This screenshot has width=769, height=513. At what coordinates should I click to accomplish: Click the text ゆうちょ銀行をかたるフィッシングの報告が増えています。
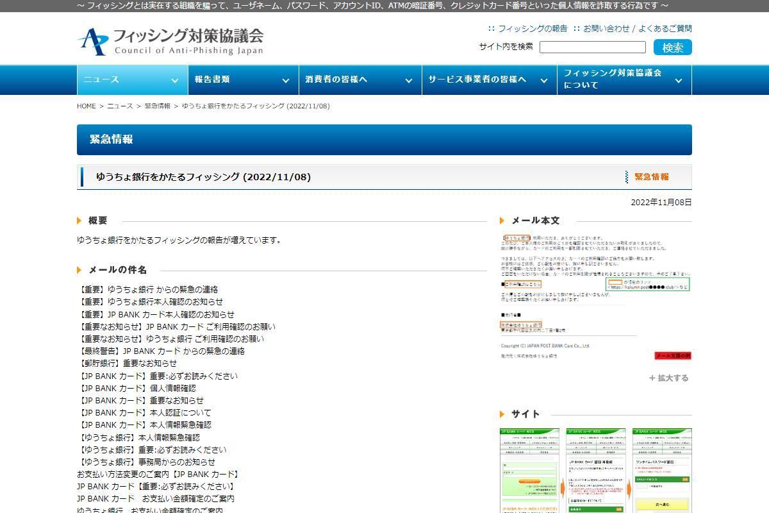tap(179, 240)
